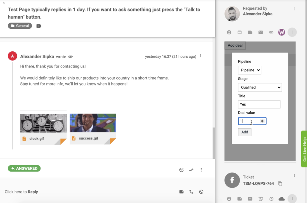Open more ticket tabs button at bottom
Viewport: 307px width, 203px height.
[x=292, y=199]
